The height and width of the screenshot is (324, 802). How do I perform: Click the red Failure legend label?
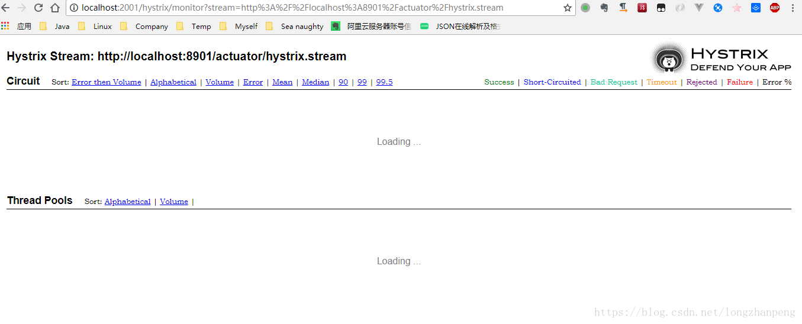[x=740, y=82]
